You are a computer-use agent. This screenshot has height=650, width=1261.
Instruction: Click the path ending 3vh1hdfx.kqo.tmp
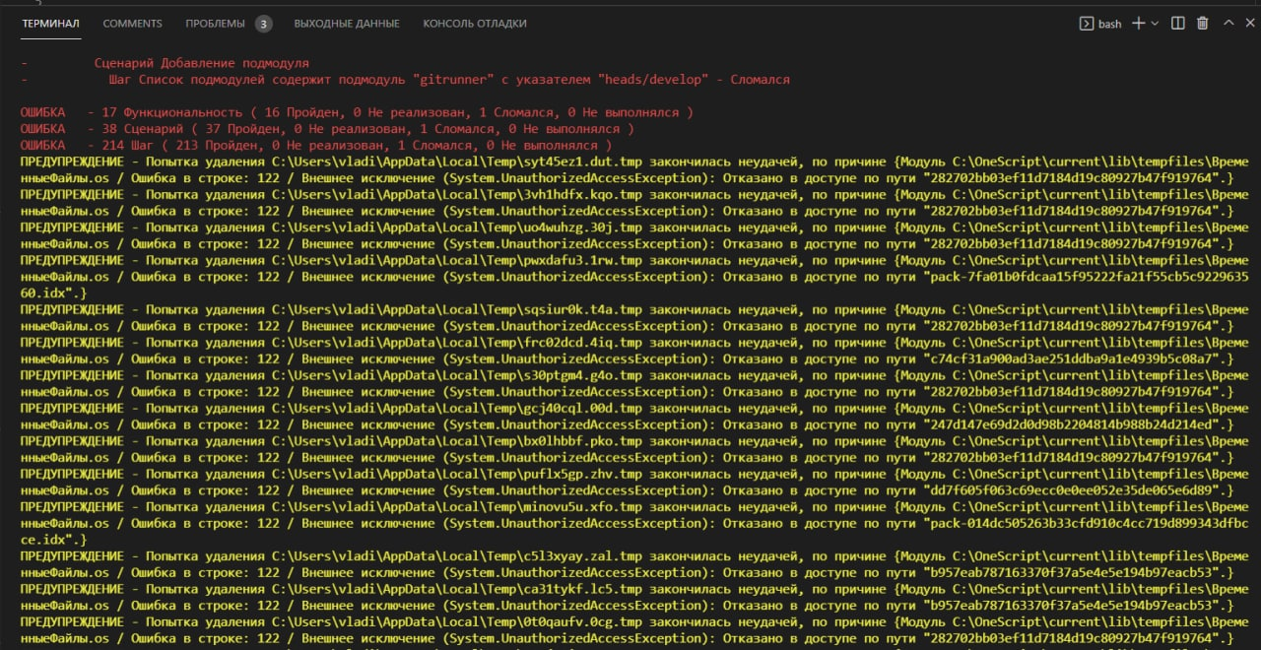457,195
